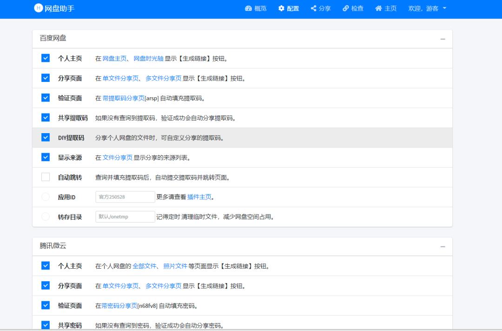Image resolution: width=502 pixels, height=331 pixels.
Task: Open the 游客 user dropdown
Action: [426, 8]
